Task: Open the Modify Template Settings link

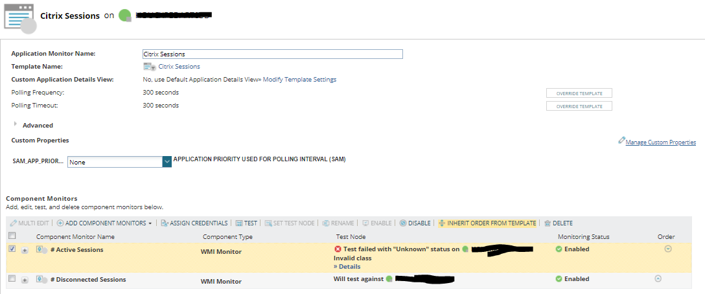Action: tap(299, 80)
